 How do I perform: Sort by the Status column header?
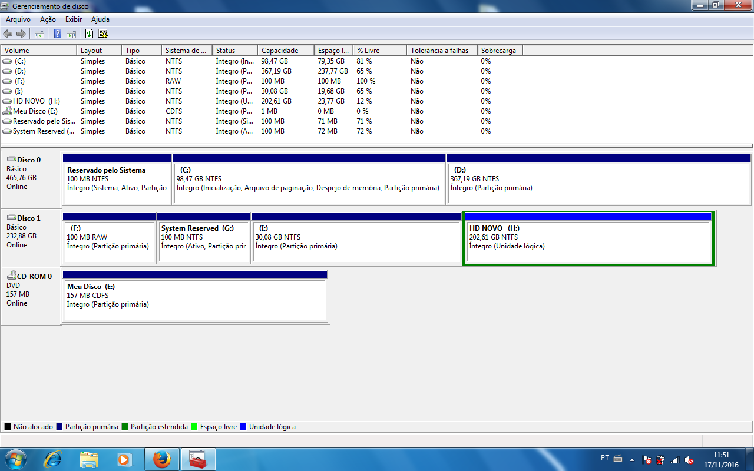click(235, 51)
